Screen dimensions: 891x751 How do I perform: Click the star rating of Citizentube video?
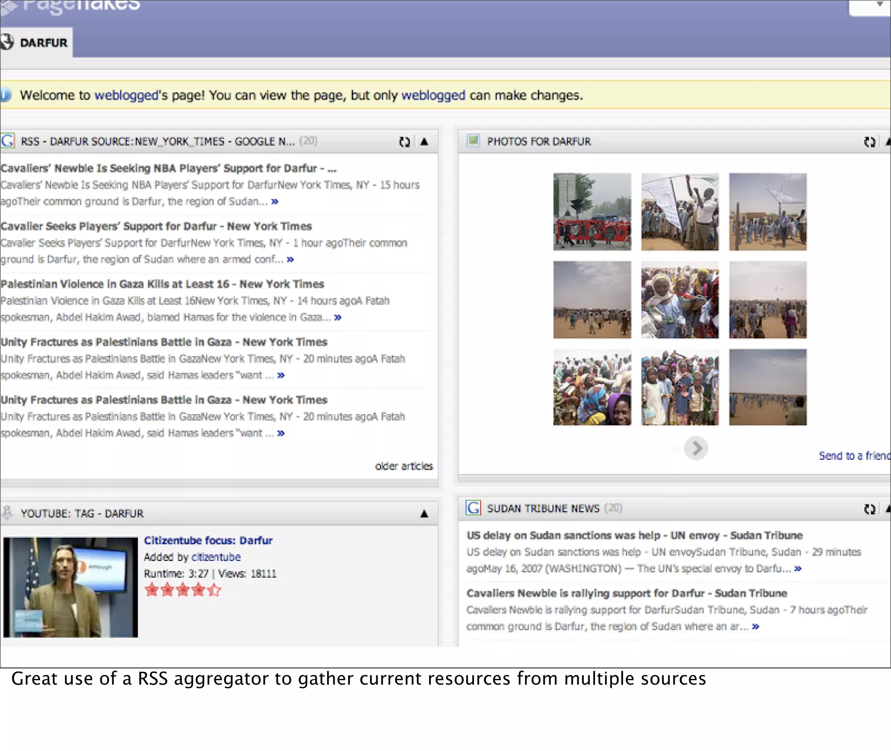[x=183, y=590]
